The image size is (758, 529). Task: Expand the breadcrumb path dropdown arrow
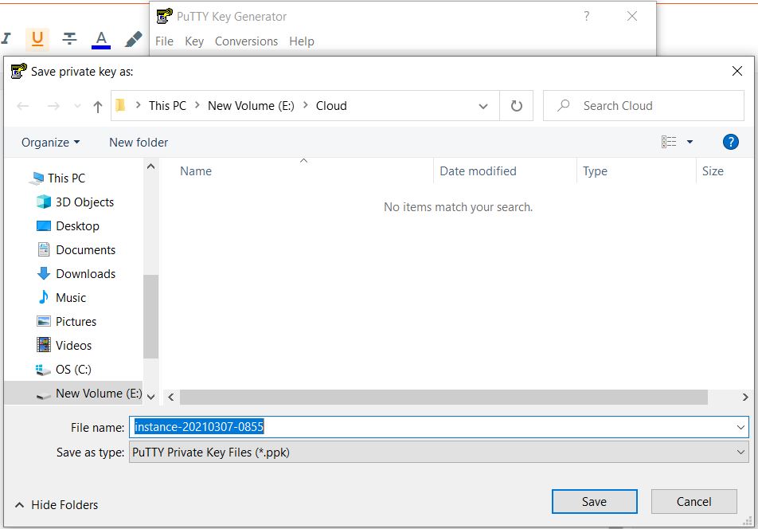(483, 105)
